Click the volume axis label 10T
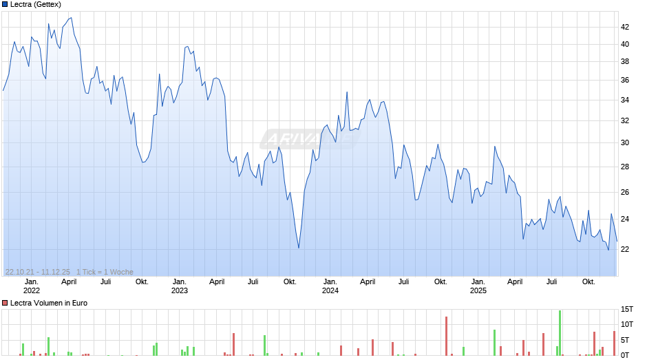Screen dimensions: 647x362 coord(627,324)
